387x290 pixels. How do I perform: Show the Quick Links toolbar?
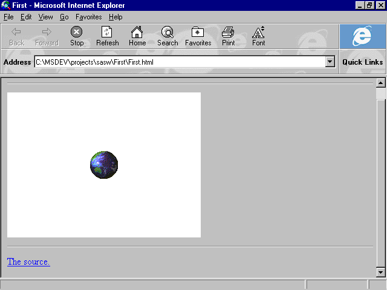click(x=362, y=62)
